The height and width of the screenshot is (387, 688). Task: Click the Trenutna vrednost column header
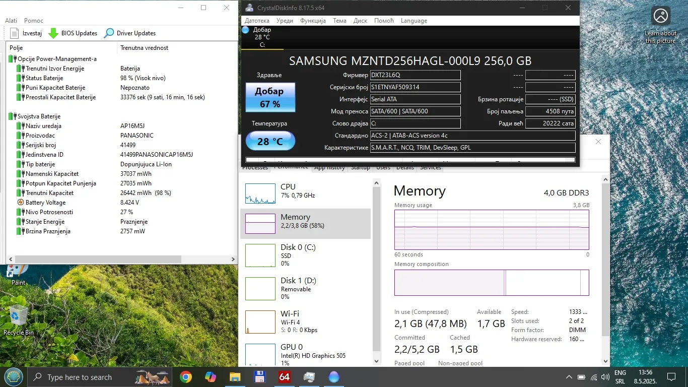tap(176, 48)
